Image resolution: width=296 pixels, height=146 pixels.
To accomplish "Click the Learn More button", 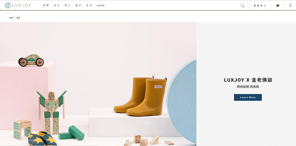I will [248, 97].
